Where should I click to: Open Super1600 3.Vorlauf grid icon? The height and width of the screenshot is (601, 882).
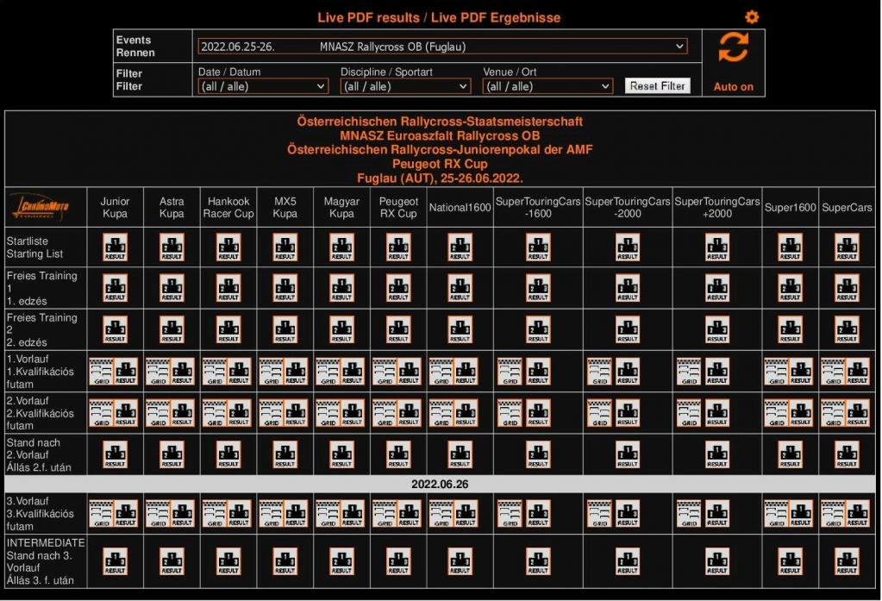[777, 514]
